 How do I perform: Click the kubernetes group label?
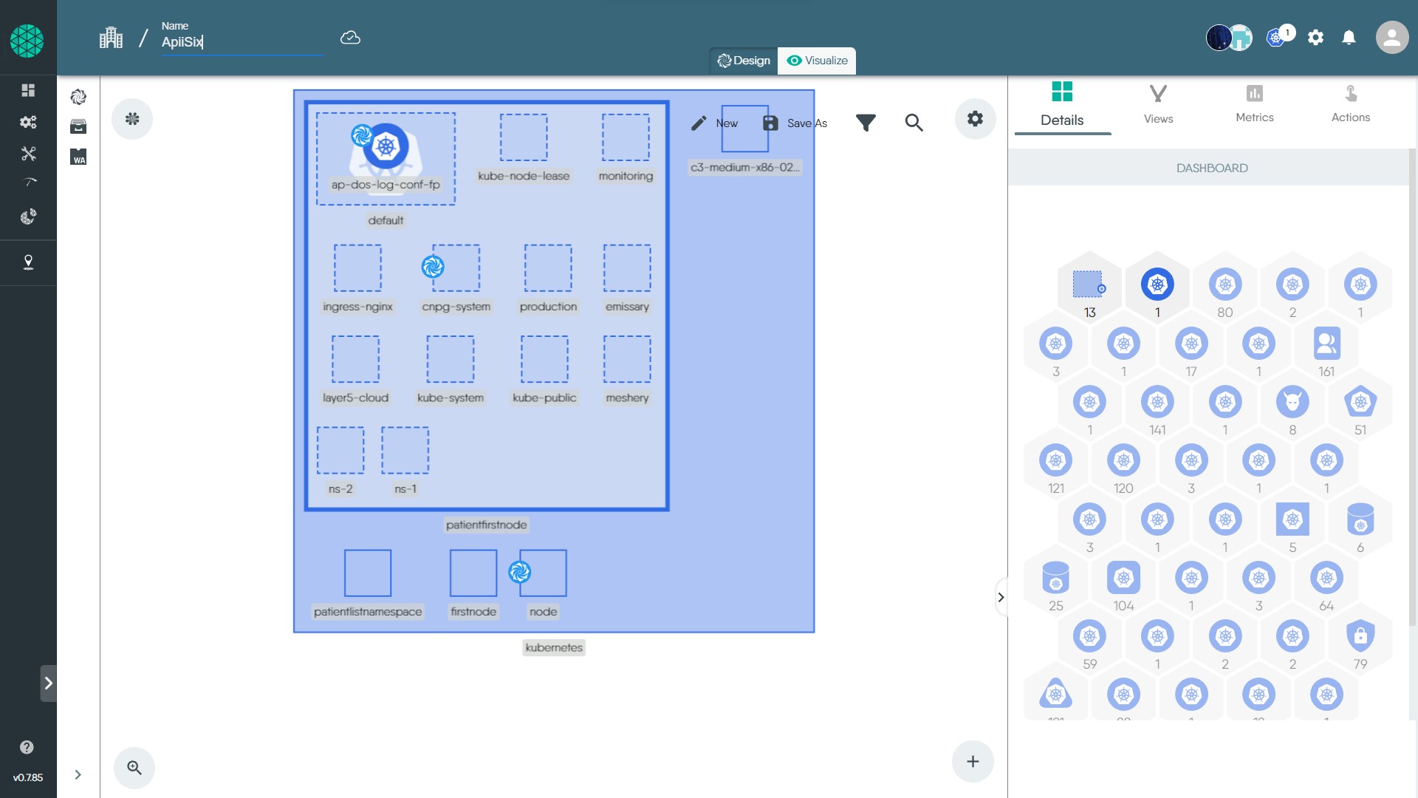click(x=554, y=647)
